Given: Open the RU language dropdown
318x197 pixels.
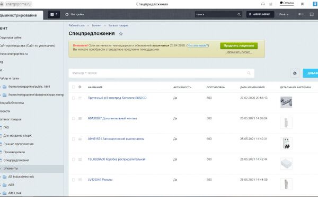Looking at the screenshot, I should (301, 14).
